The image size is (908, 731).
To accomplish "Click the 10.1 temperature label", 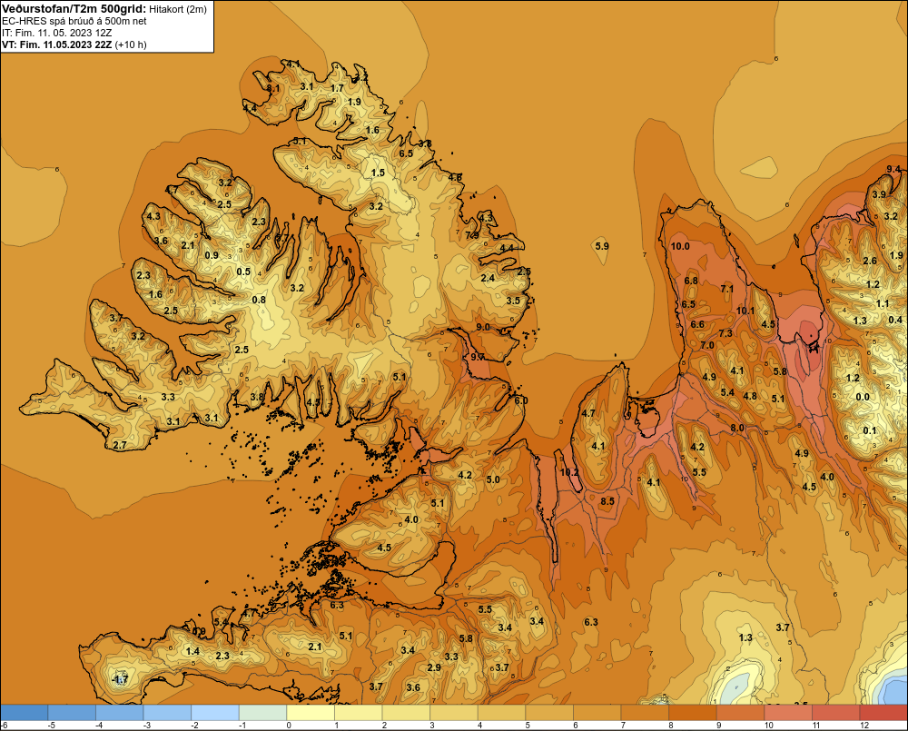I will click(x=745, y=311).
